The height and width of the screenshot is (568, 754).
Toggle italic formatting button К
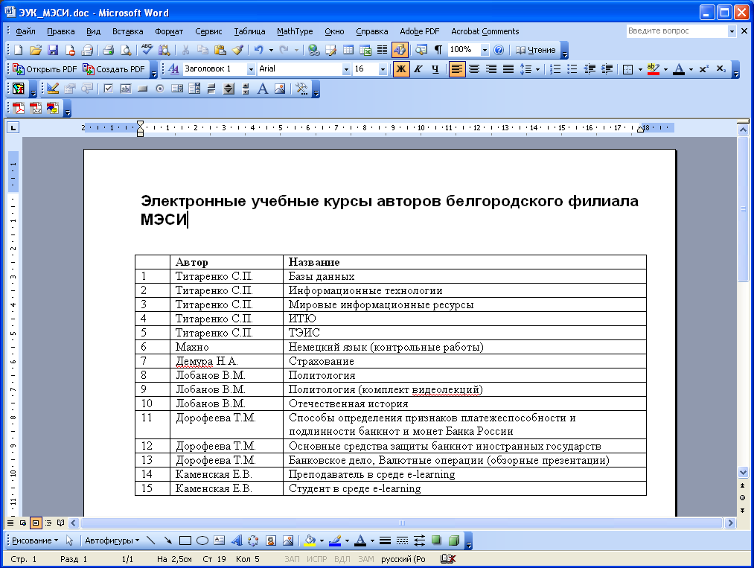(x=418, y=69)
